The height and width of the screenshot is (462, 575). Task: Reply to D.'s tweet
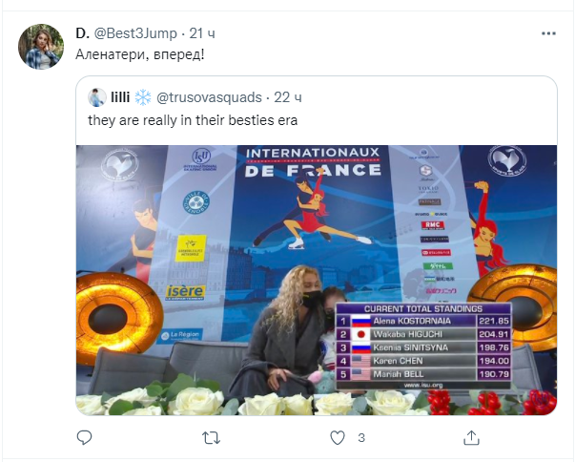pos(85,438)
